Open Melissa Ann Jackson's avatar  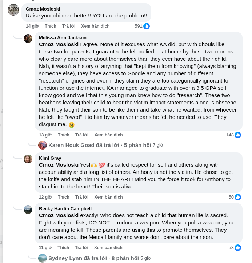[x=28, y=39]
